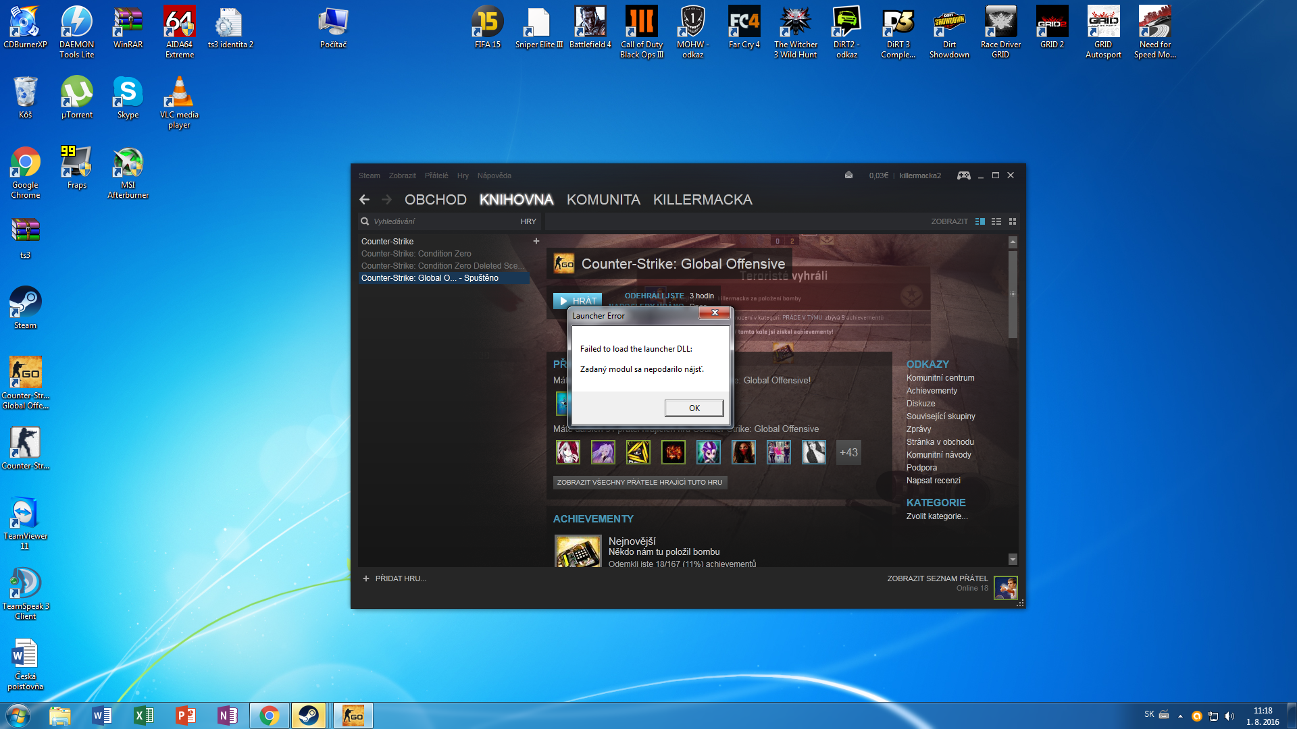Open the TeamSpeak 3 Client desktop icon
The image size is (1297, 729).
click(26, 593)
